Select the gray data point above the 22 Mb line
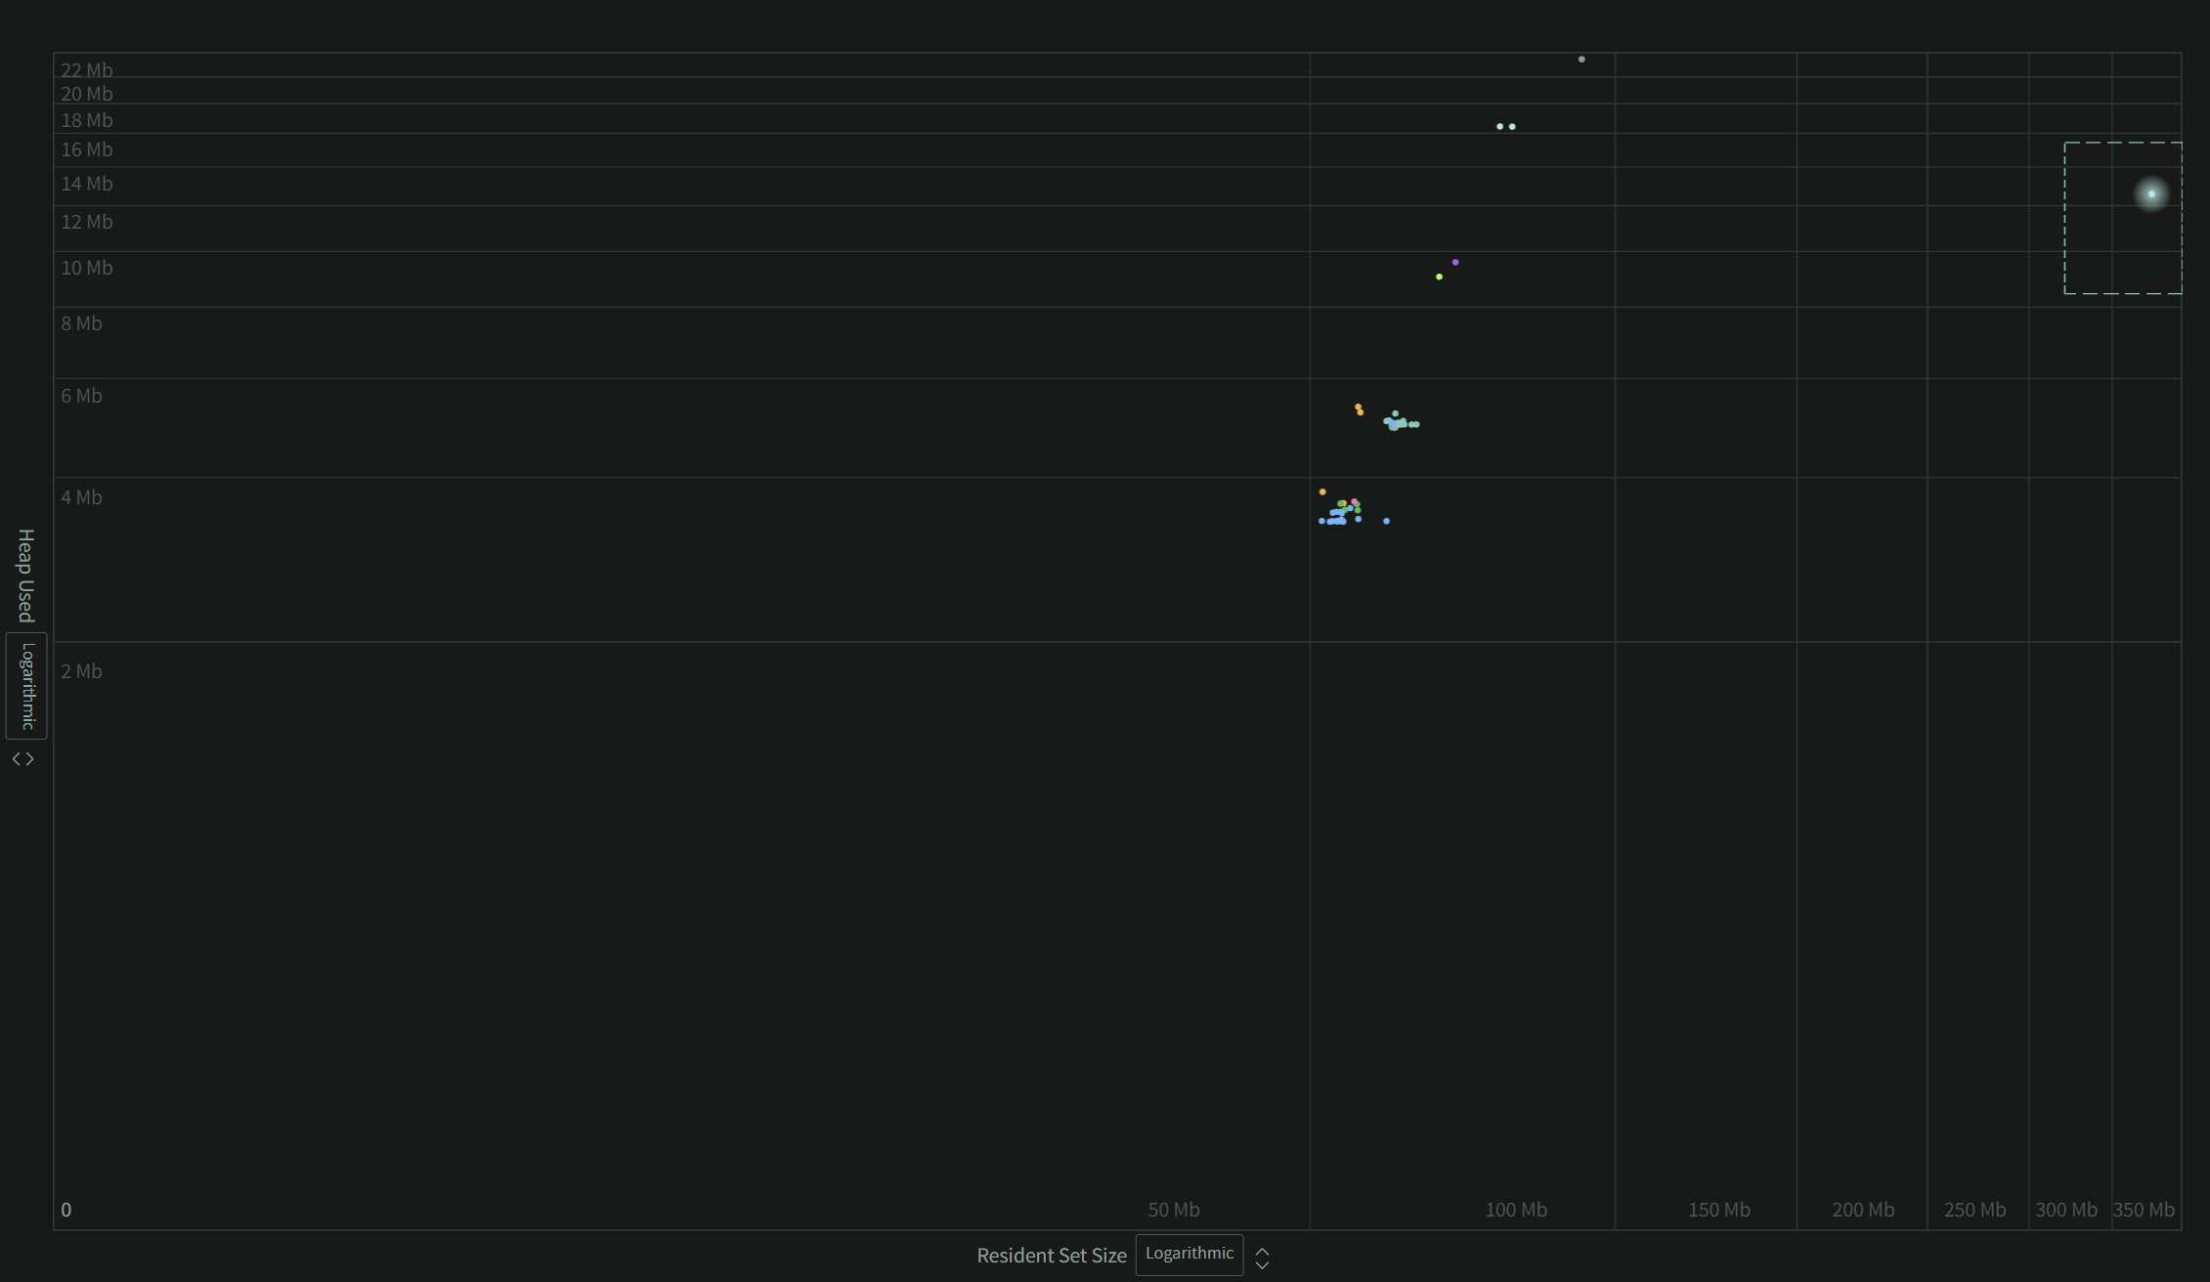Viewport: 2210px width, 1282px height. pyautogui.click(x=1582, y=59)
